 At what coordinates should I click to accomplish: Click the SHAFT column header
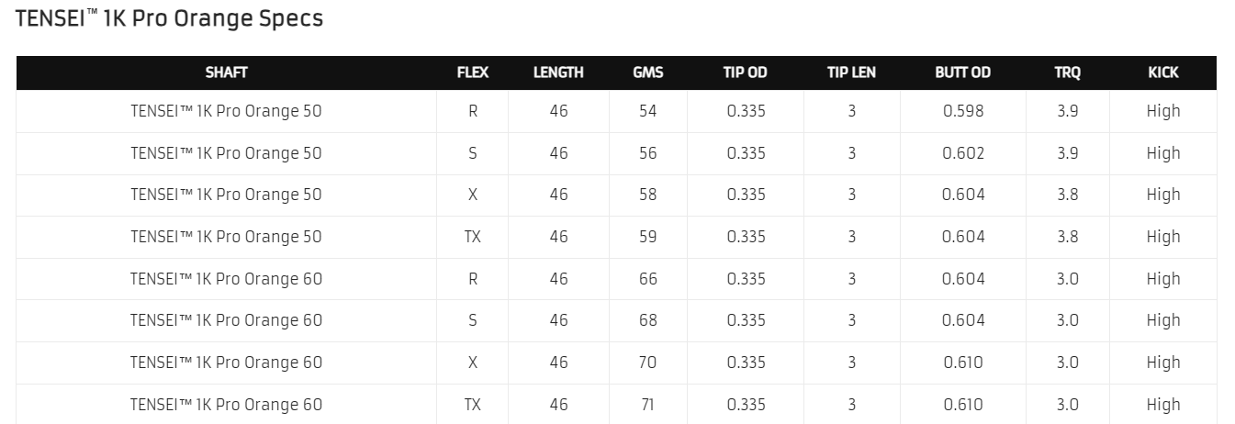click(x=226, y=73)
